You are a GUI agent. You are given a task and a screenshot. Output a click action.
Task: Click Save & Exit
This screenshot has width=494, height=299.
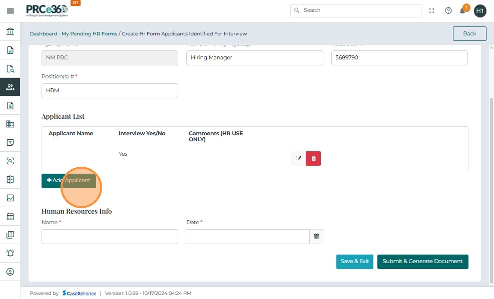[354, 262]
